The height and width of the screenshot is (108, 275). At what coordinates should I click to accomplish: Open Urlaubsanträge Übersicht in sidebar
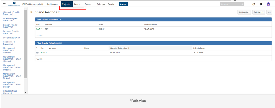tap(10, 92)
